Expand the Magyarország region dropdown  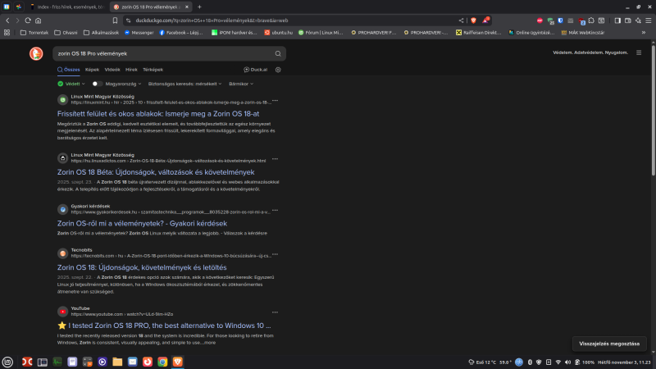pos(123,84)
